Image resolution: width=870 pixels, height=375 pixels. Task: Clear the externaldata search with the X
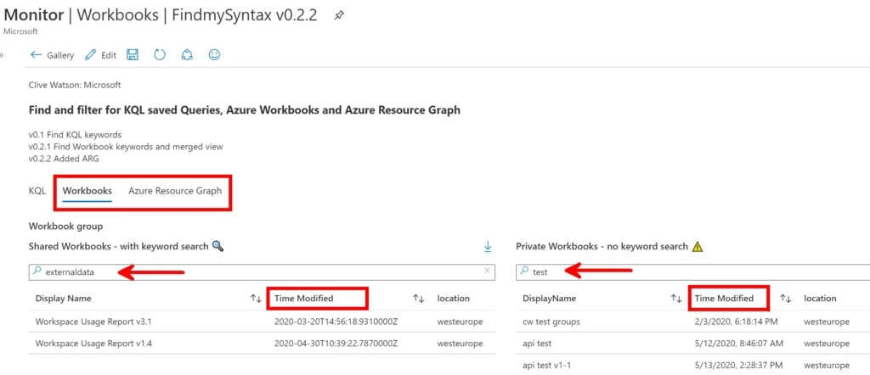point(487,271)
